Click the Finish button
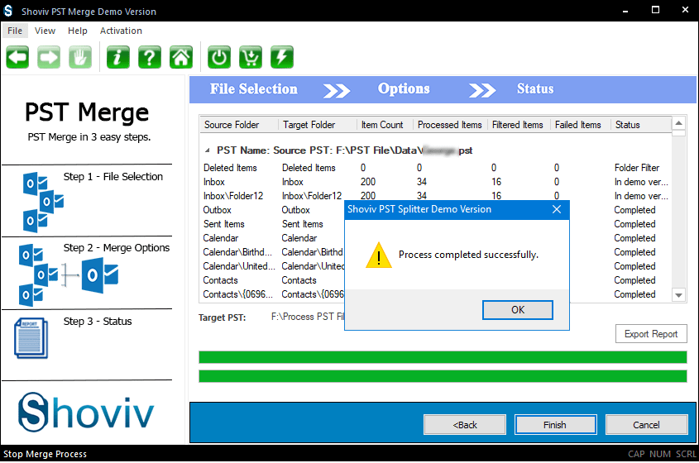Image resolution: width=699 pixels, height=463 pixels. (555, 425)
